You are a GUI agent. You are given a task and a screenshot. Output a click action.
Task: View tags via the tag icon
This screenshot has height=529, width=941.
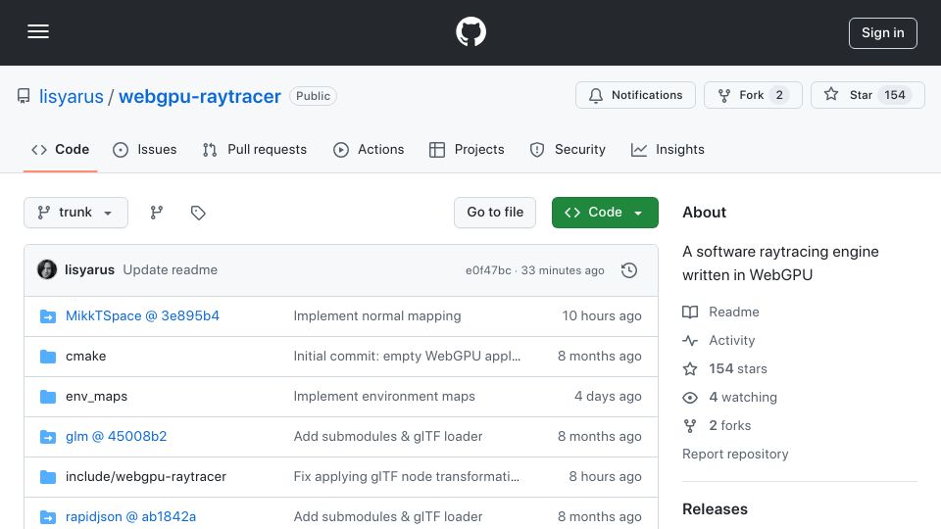(198, 213)
